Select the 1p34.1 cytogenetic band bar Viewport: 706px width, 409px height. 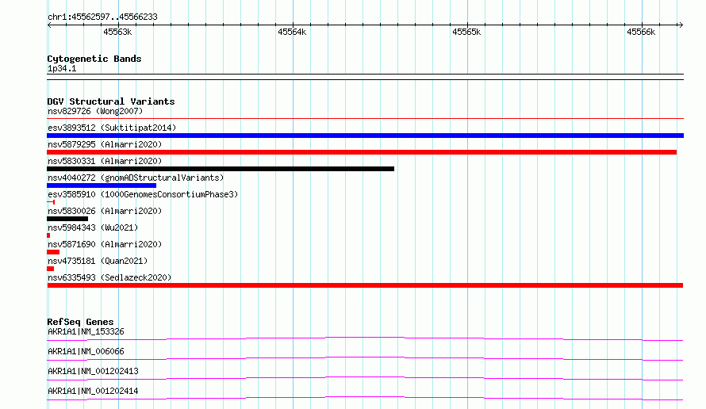(365, 77)
